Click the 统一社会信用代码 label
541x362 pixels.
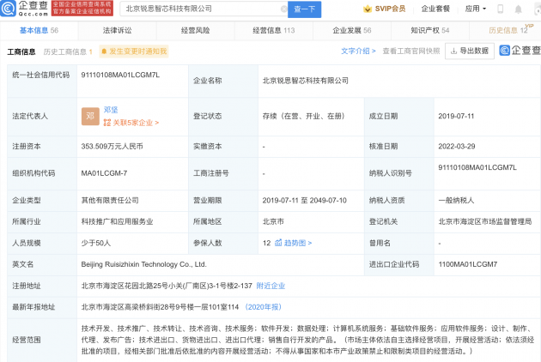[41, 75]
